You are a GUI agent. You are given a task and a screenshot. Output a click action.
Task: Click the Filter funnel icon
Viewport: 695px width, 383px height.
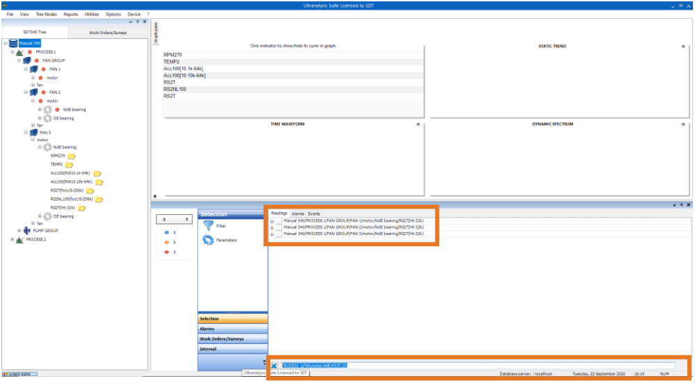coord(207,226)
